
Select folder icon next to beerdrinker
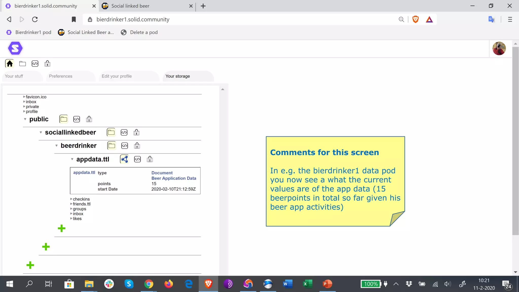pyautogui.click(x=112, y=145)
